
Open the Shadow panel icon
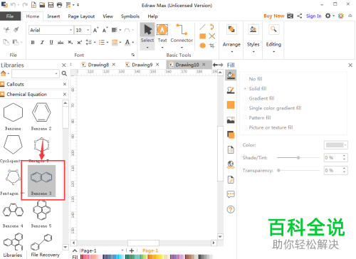(x=231, y=105)
